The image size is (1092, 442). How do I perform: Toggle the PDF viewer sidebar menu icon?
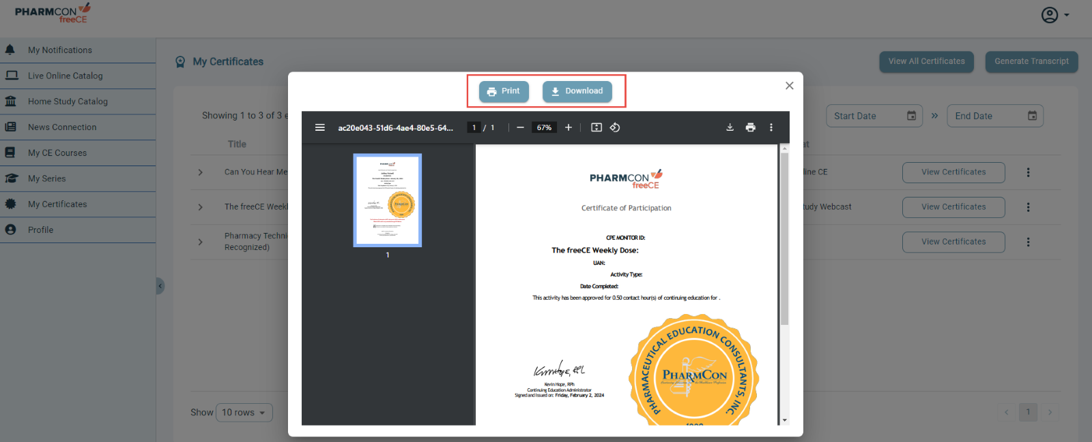click(319, 127)
